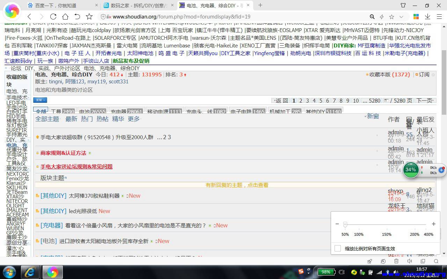The width and height of the screenshot is (447, 279).
Task: Open the 新窗 new window toggle
Action: coord(372,116)
